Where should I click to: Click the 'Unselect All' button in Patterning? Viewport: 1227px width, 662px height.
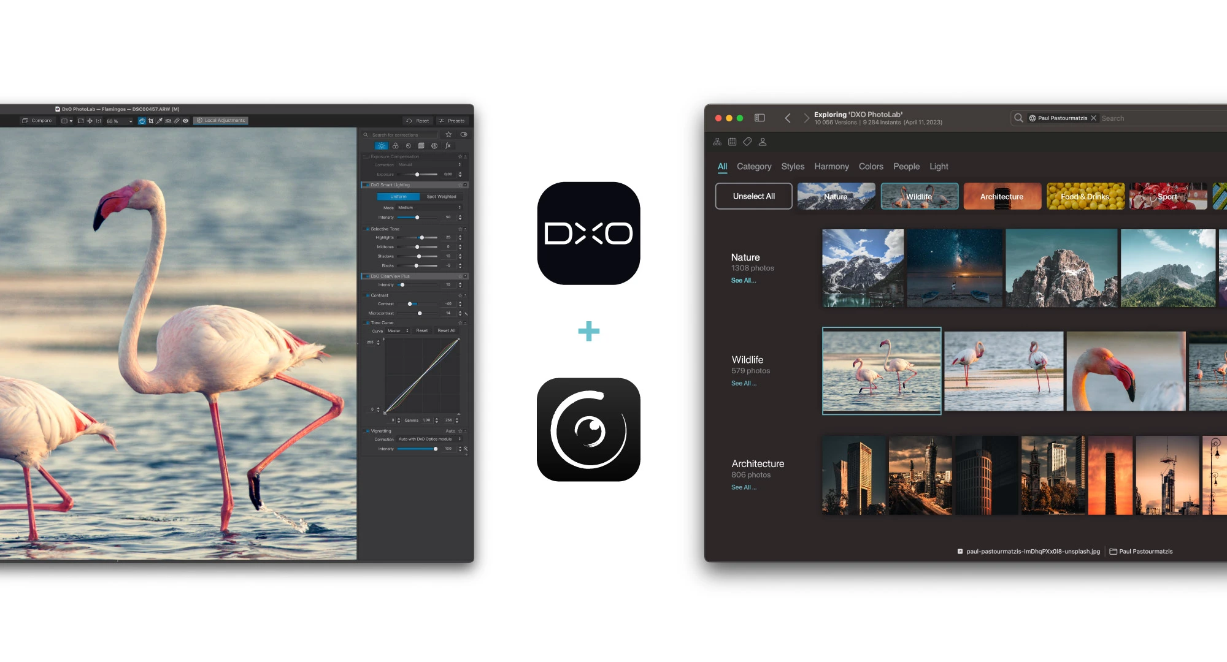coord(752,196)
